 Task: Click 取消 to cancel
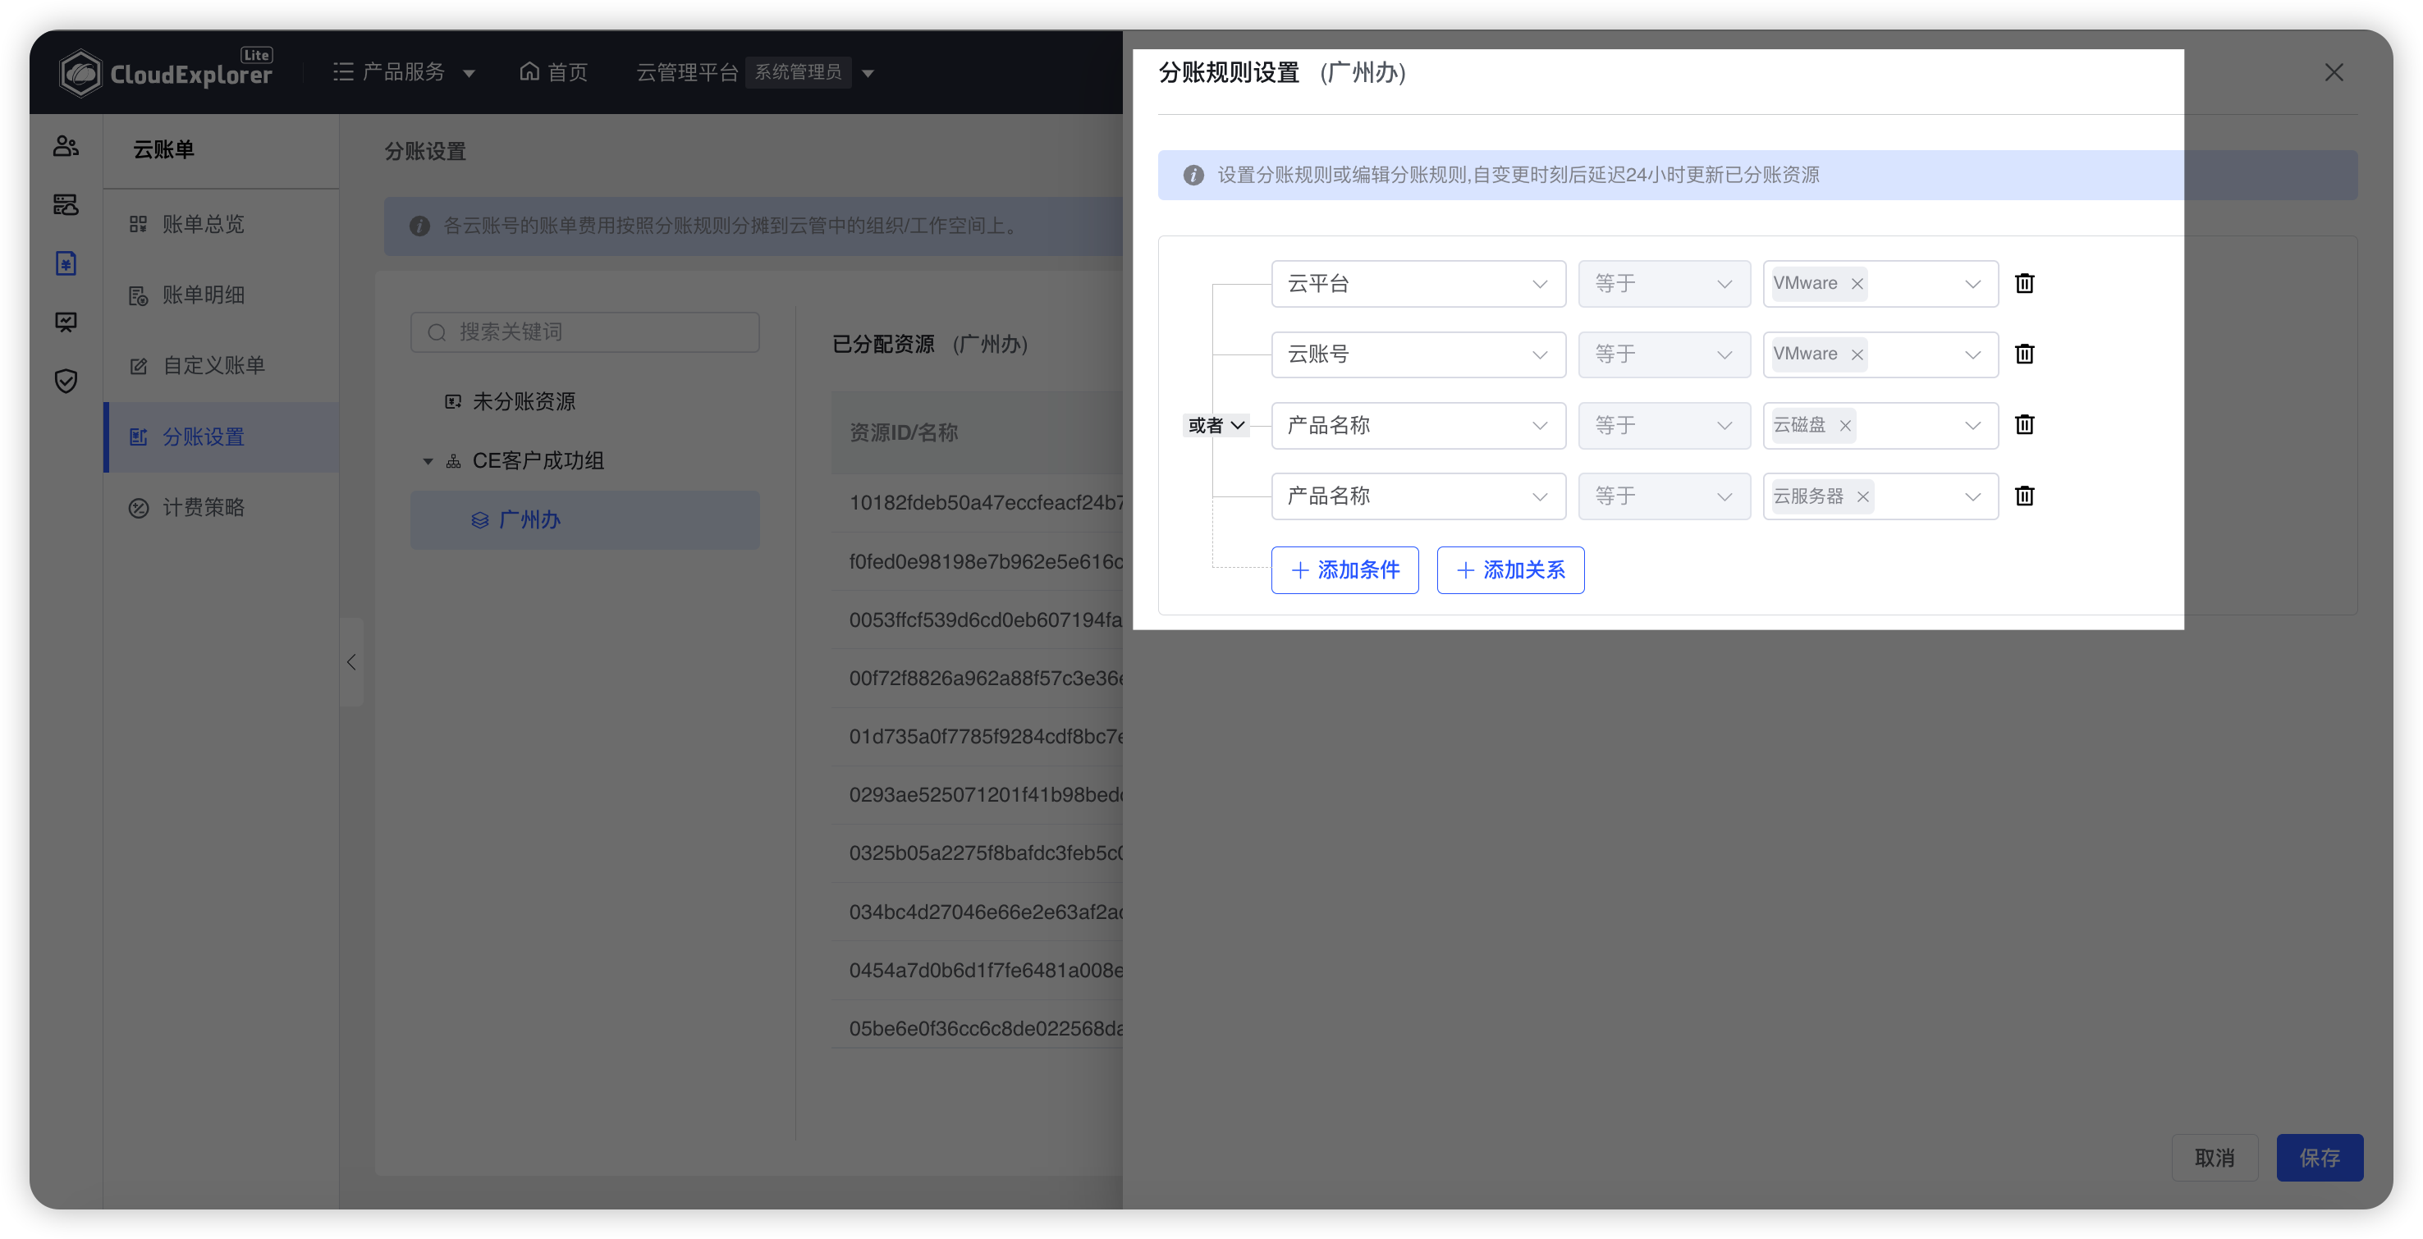[2215, 1157]
